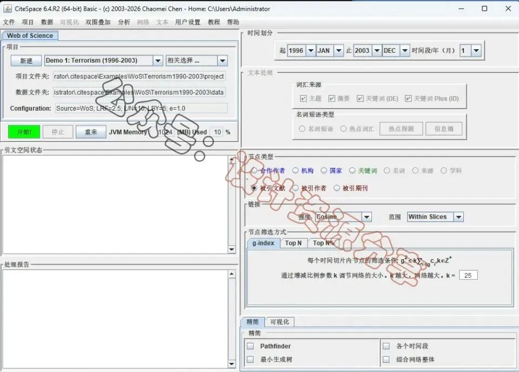Click the 停止 button
The height and width of the screenshot is (372, 519).
[x=58, y=132]
